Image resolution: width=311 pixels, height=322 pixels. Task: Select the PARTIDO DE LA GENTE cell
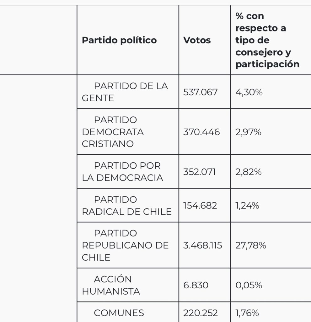(128, 92)
